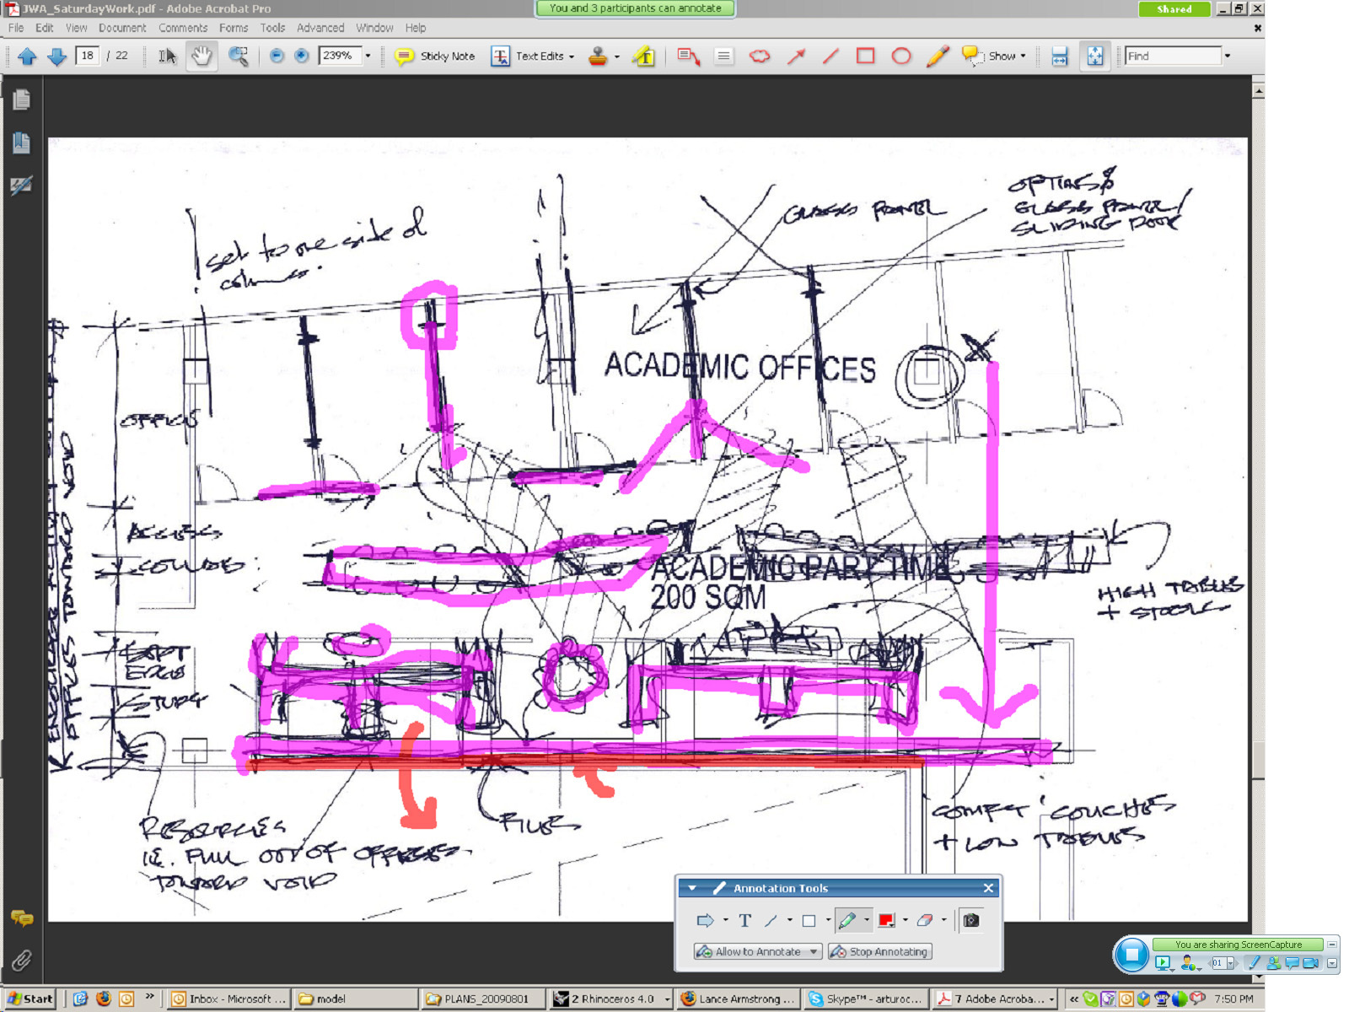Select the Callout tool

pyautogui.click(x=688, y=57)
